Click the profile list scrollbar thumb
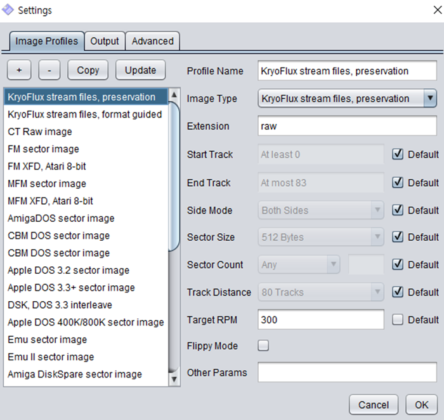The width and height of the screenshot is (444, 420). [x=174, y=176]
